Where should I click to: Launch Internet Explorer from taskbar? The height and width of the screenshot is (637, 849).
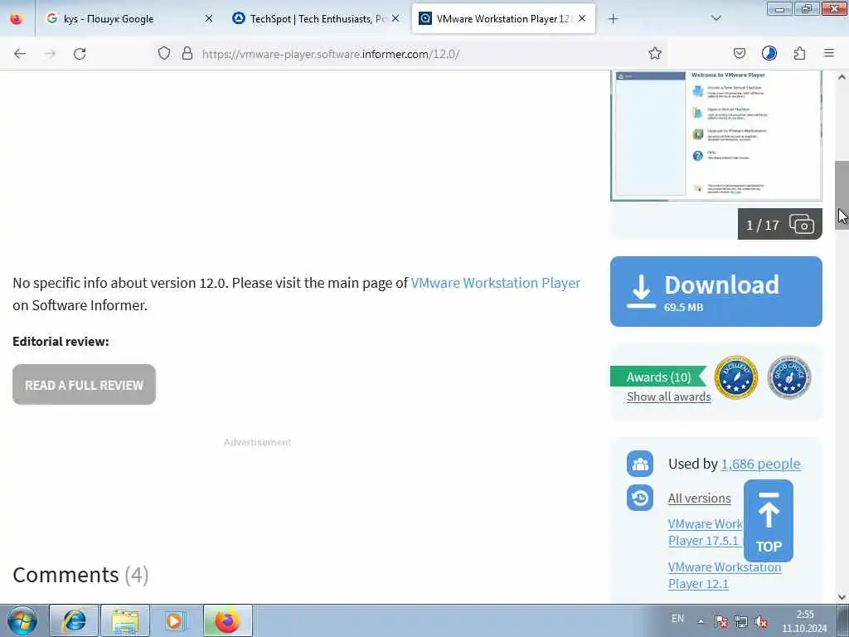74,620
